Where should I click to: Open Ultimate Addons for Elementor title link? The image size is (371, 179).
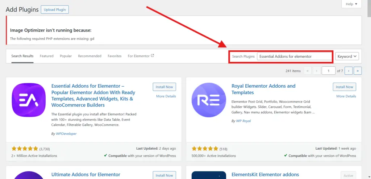tap(86, 175)
